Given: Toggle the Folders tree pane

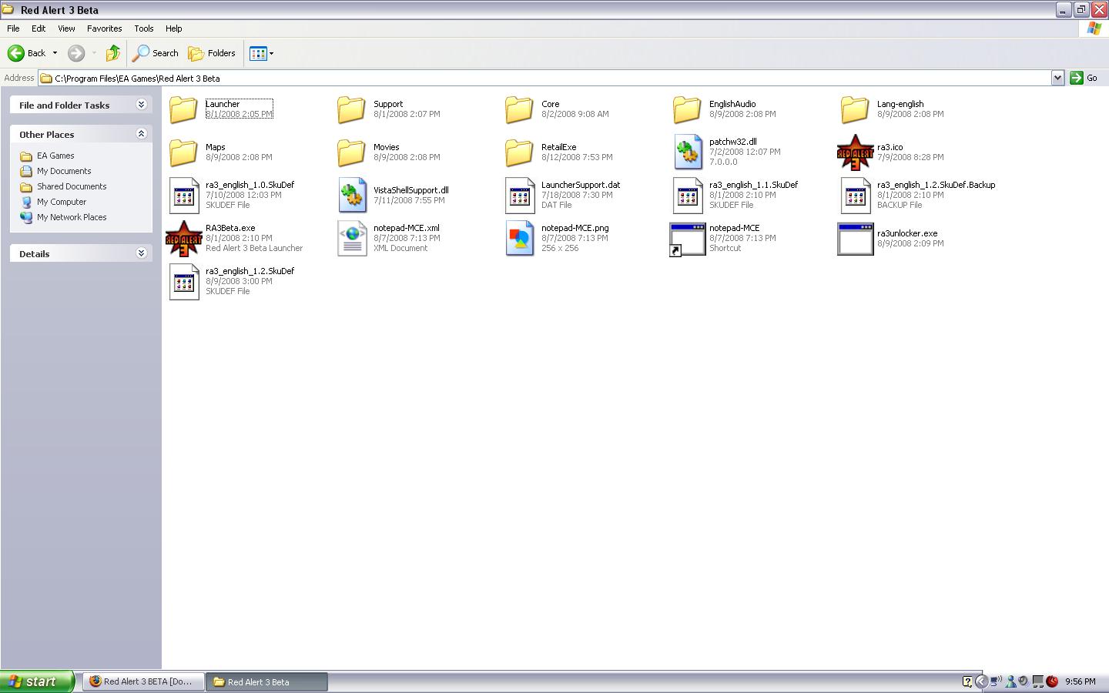Looking at the screenshot, I should [212, 53].
